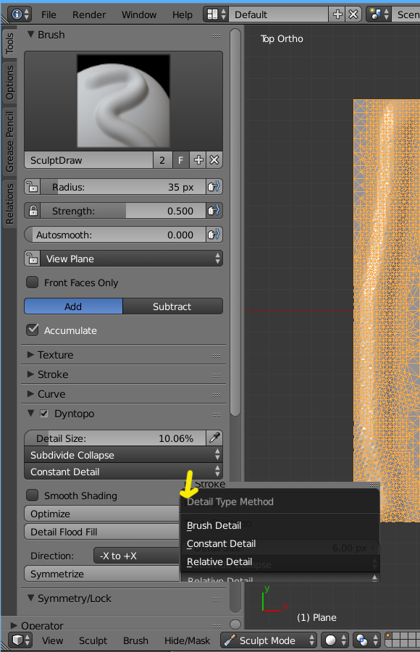Switch to the Grease Pencil tab
Screen dimensions: 420x652
point(9,142)
